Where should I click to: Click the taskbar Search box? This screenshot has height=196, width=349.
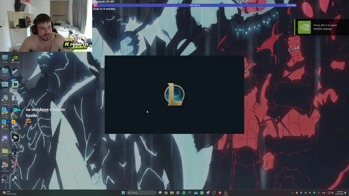tap(142, 193)
